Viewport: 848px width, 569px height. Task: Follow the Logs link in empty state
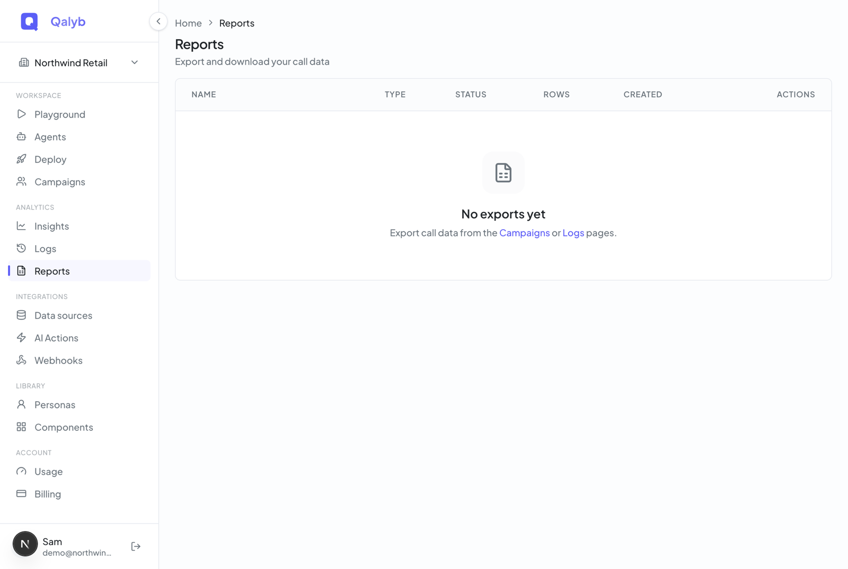pyautogui.click(x=573, y=233)
